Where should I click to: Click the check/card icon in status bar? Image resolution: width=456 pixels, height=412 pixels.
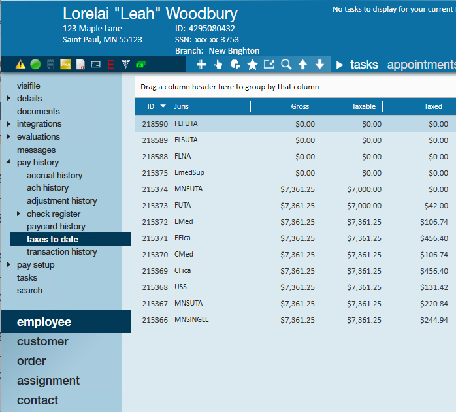[x=95, y=64]
